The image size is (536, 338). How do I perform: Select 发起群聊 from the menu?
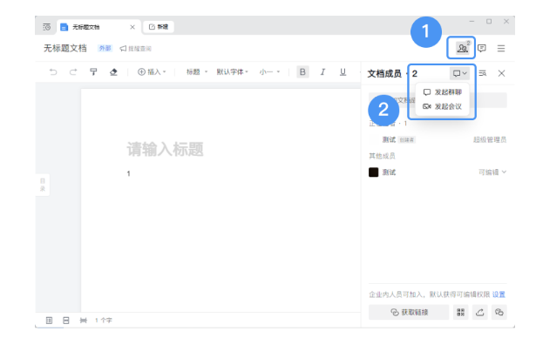443,92
